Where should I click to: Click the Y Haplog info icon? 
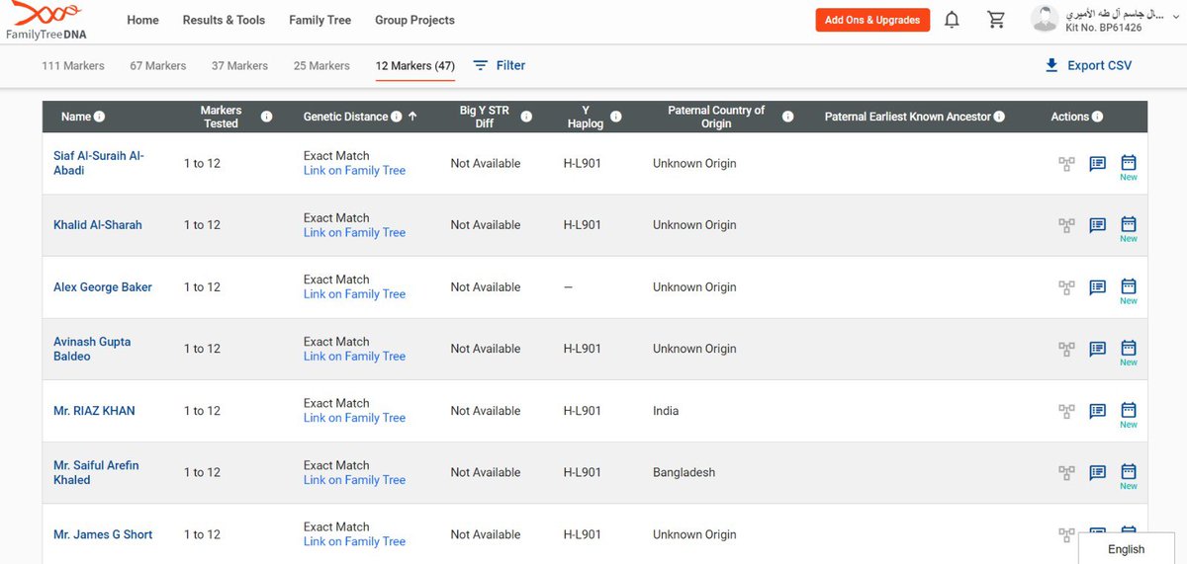pyautogui.click(x=615, y=117)
